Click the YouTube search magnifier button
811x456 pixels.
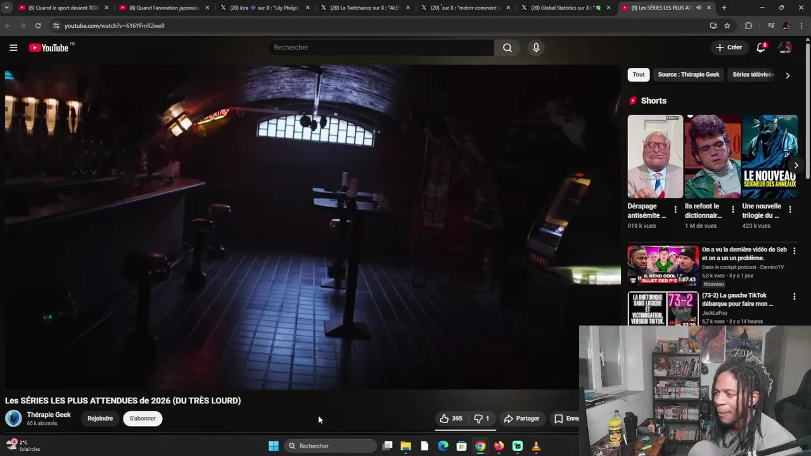tap(508, 47)
